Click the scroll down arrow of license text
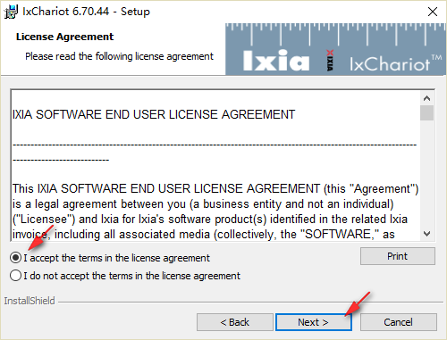 [426, 234]
